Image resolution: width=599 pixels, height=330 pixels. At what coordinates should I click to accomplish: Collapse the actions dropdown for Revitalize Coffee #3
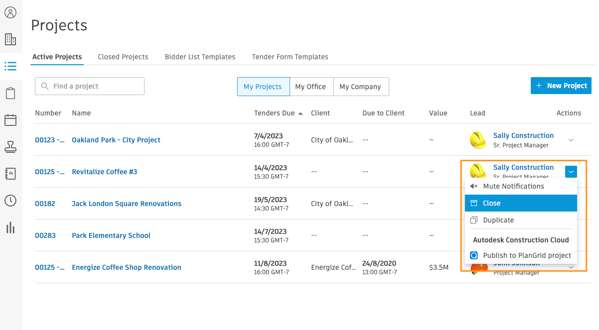point(572,172)
